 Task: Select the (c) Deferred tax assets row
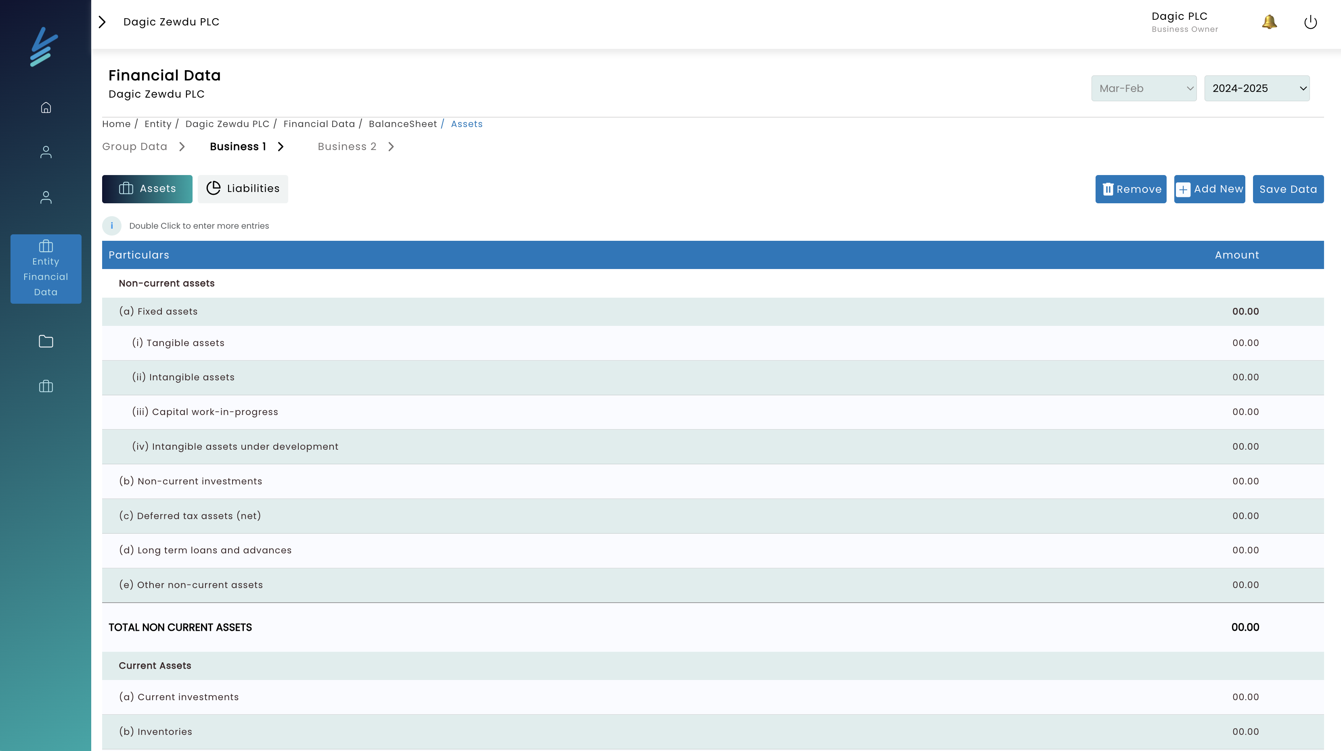(x=712, y=516)
